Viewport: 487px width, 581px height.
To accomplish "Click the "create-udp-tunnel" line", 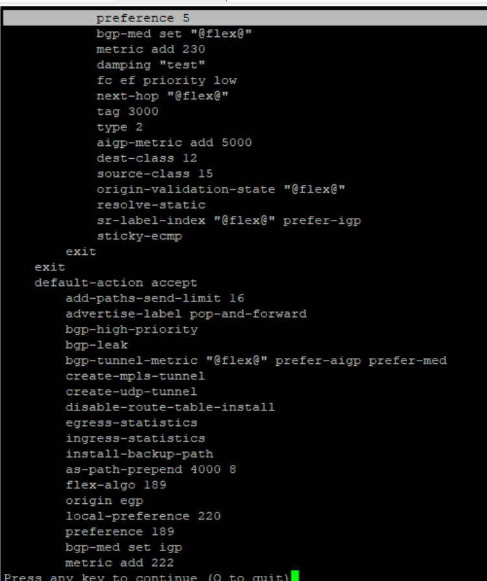I will point(131,392).
